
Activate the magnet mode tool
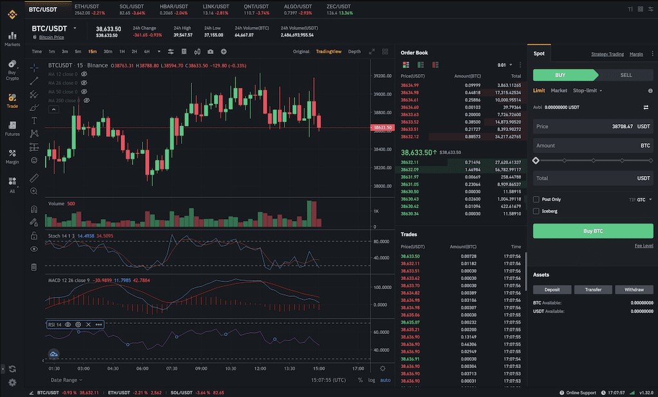(x=34, y=209)
